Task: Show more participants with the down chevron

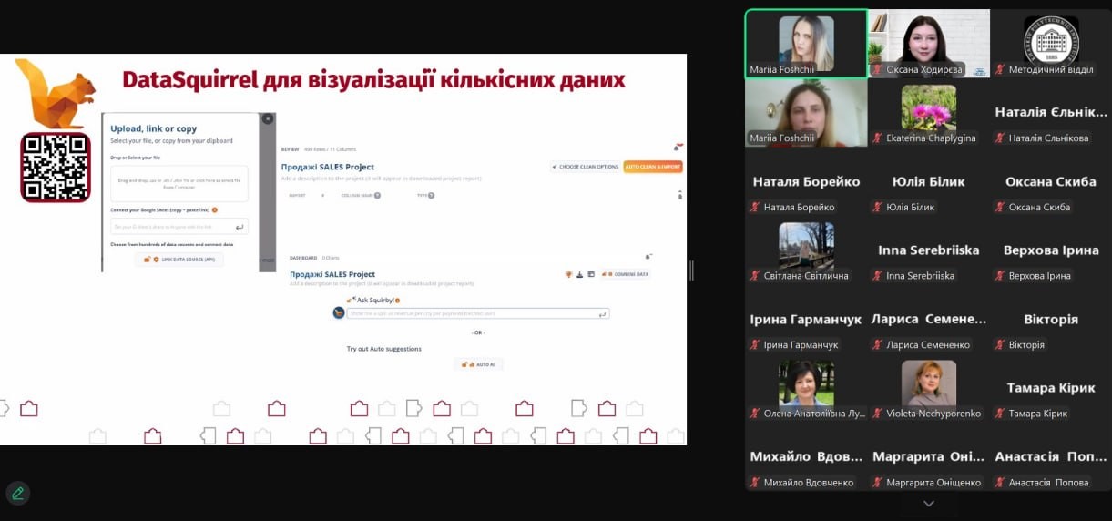Action: (928, 504)
